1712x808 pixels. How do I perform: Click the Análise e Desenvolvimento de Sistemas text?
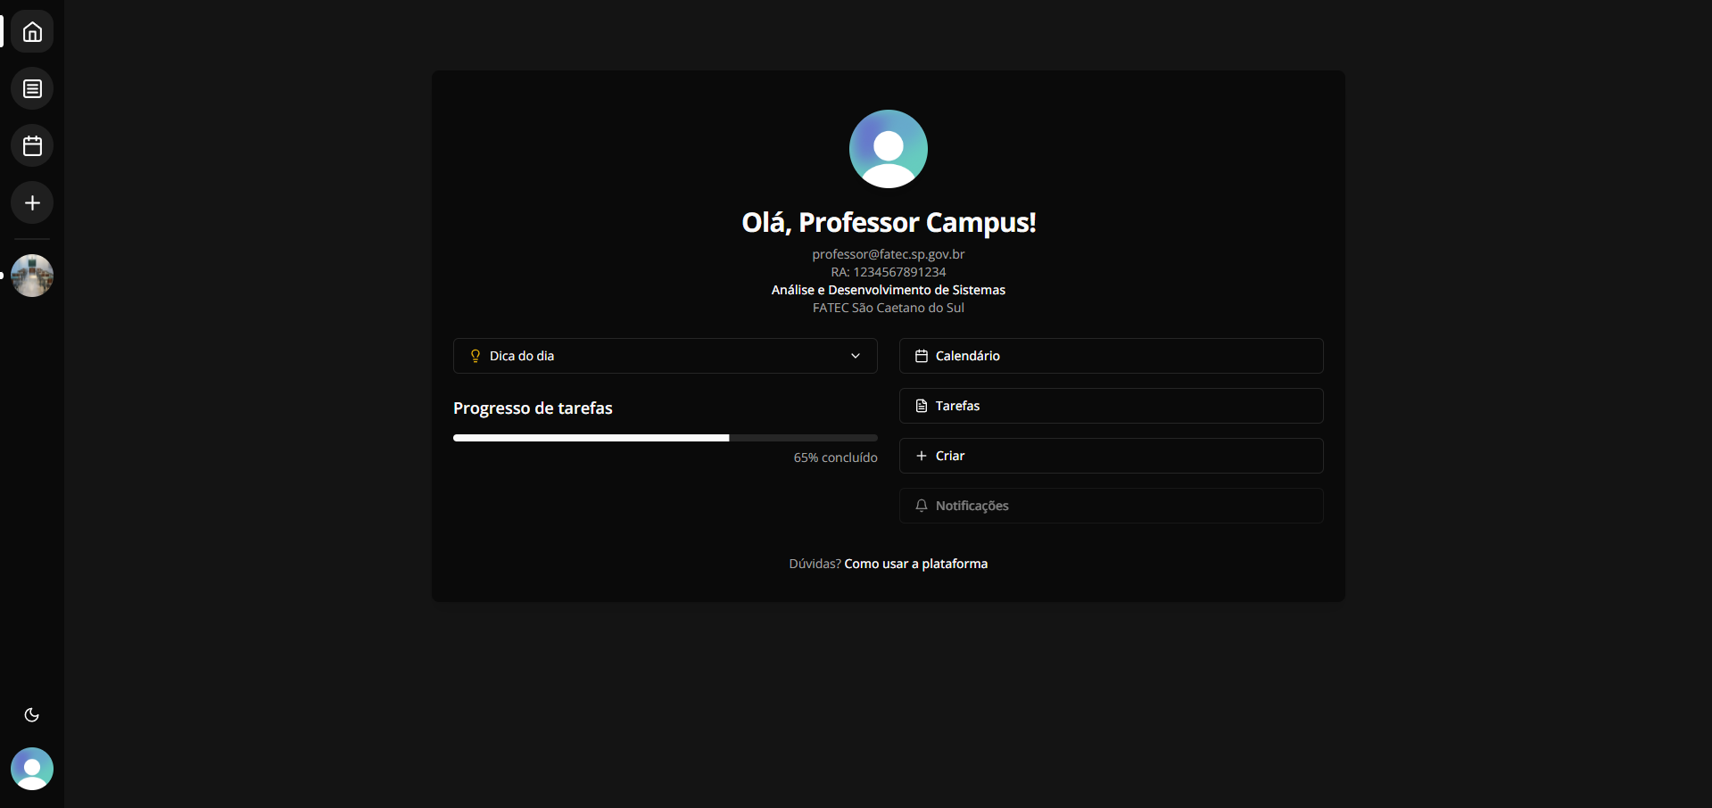[x=888, y=290]
